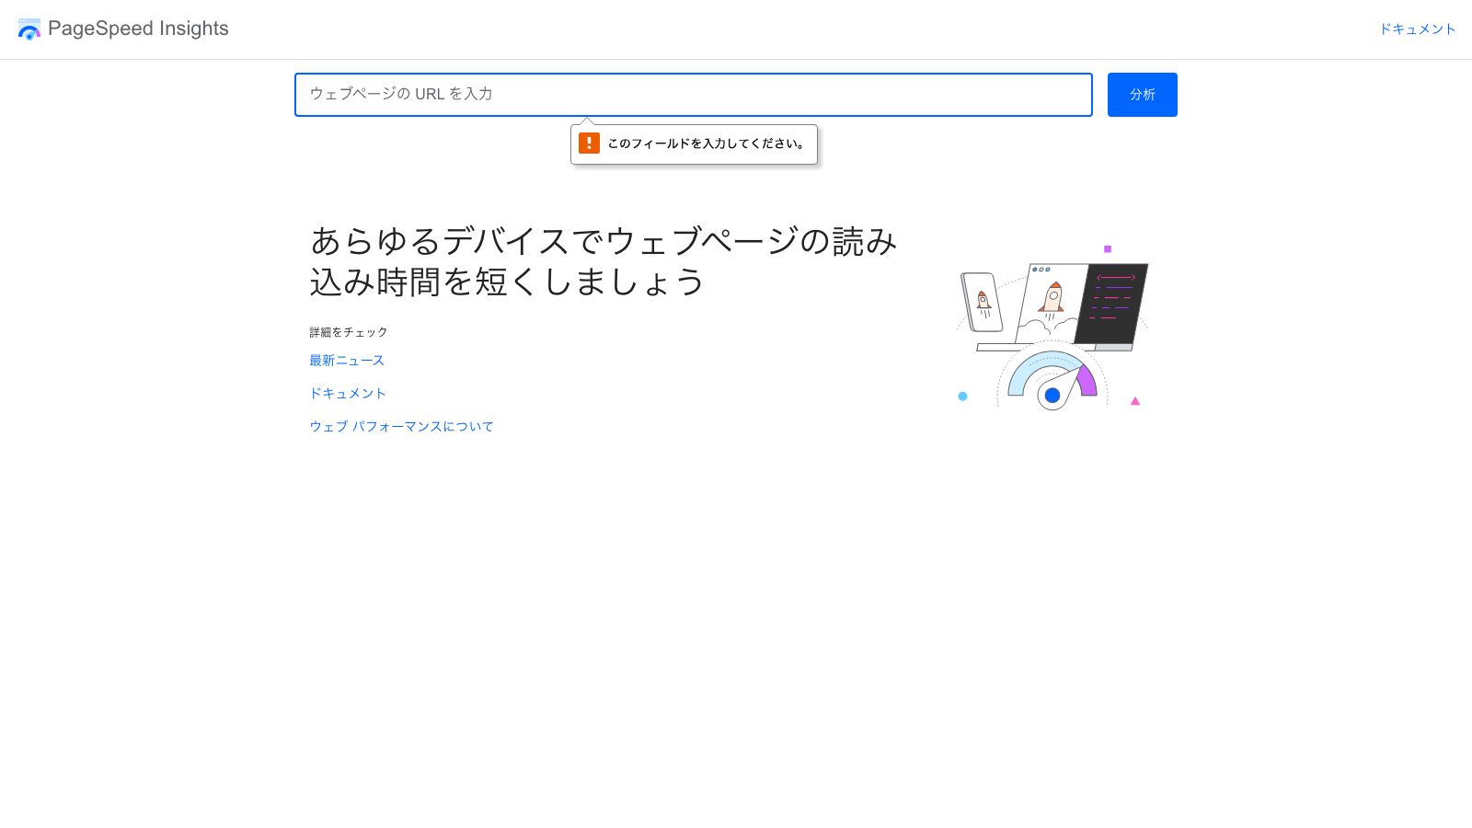Image resolution: width=1472 pixels, height=828 pixels.
Task: Open ドキュメント link in top-right header
Action: pos(1417,29)
